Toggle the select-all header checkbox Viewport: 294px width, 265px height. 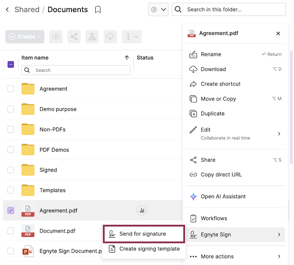[11, 64]
